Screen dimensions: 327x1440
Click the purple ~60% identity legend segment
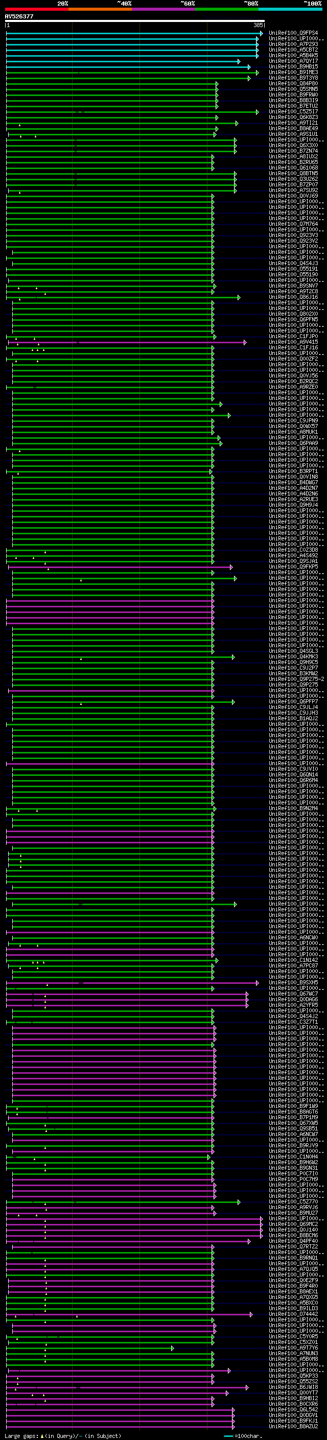(163, 9)
